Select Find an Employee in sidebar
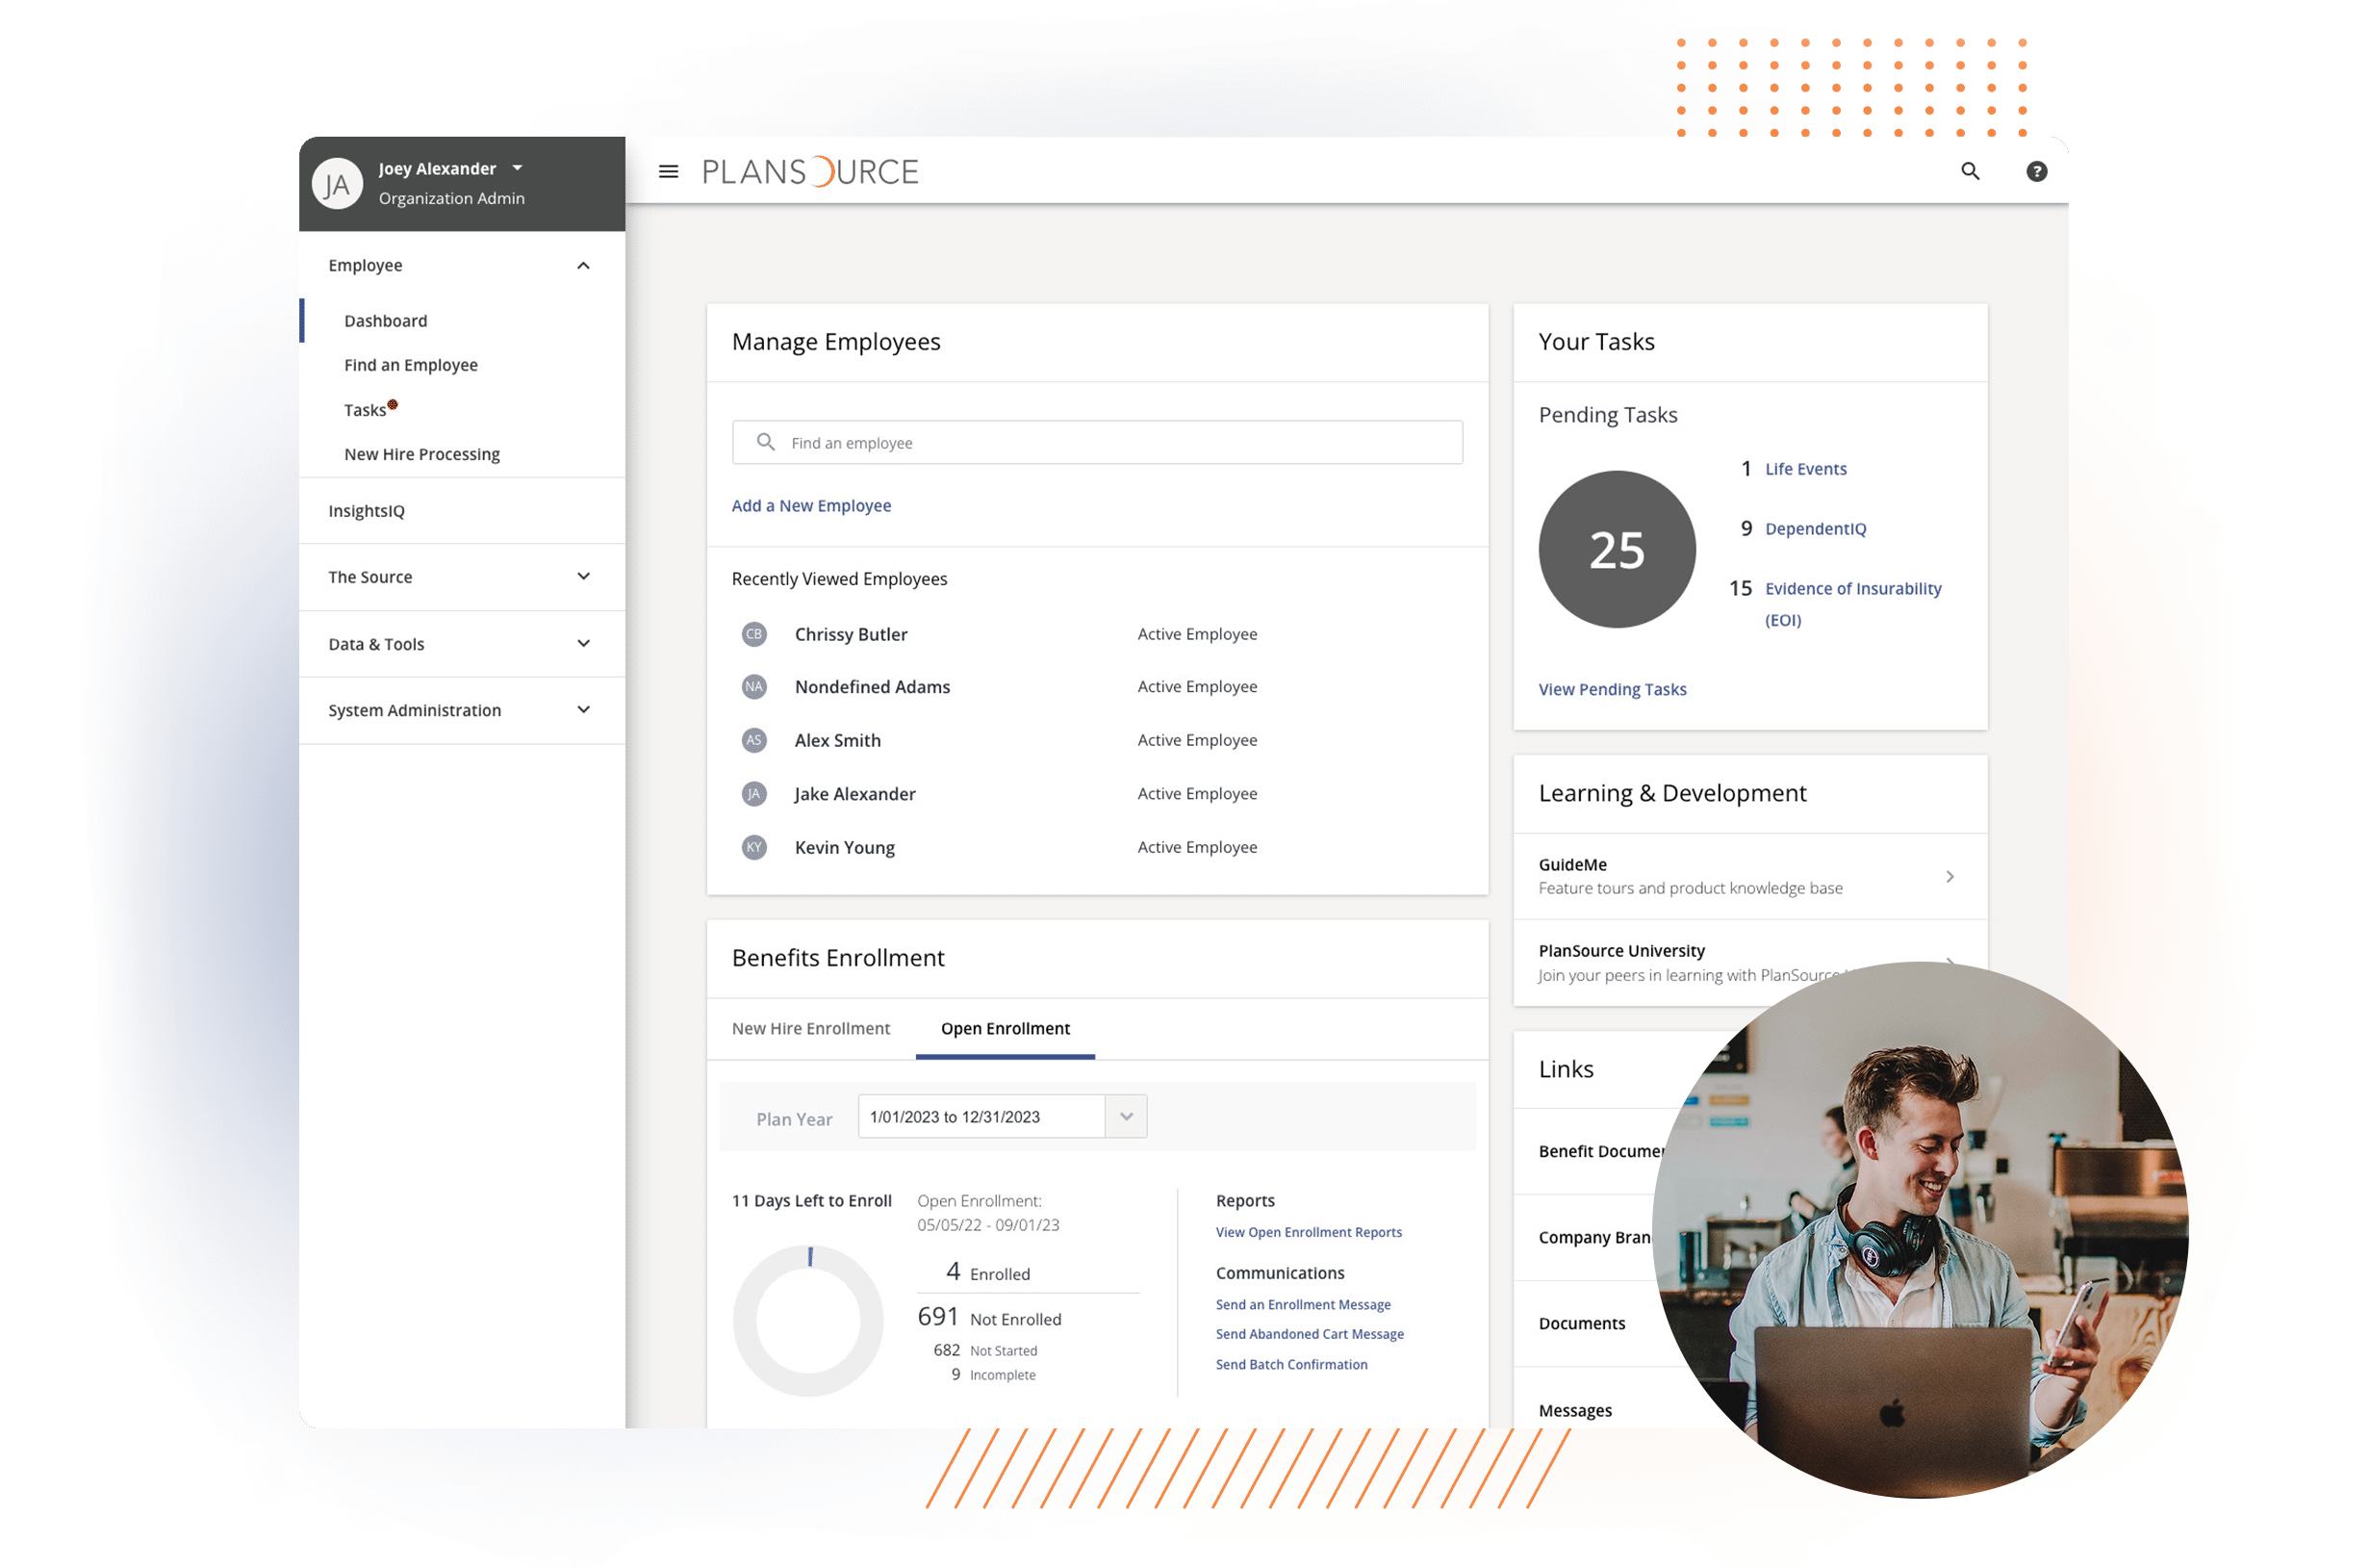Viewport: 2370px width, 1568px height. [x=411, y=365]
